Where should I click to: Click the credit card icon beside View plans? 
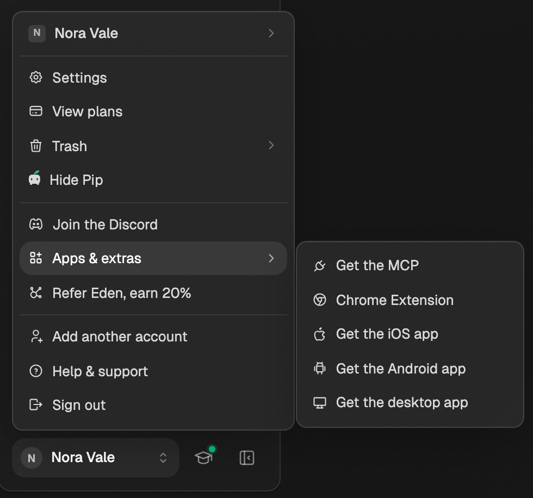coord(36,111)
